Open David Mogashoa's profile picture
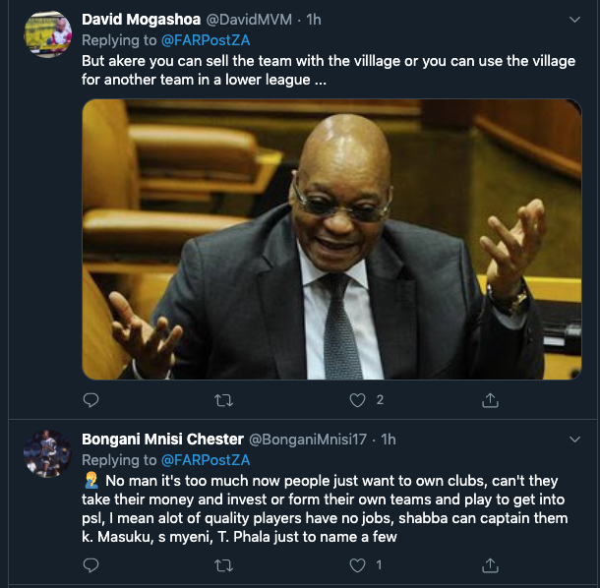This screenshot has width=600, height=588. coord(47,35)
